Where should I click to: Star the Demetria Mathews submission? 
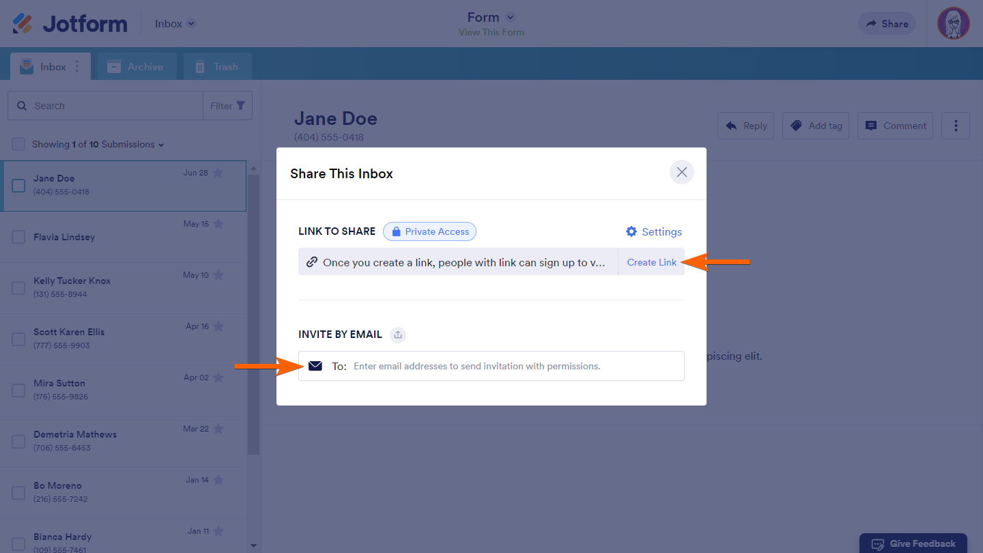tap(218, 429)
